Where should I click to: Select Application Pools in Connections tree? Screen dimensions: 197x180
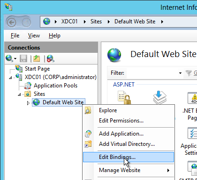point(55,86)
